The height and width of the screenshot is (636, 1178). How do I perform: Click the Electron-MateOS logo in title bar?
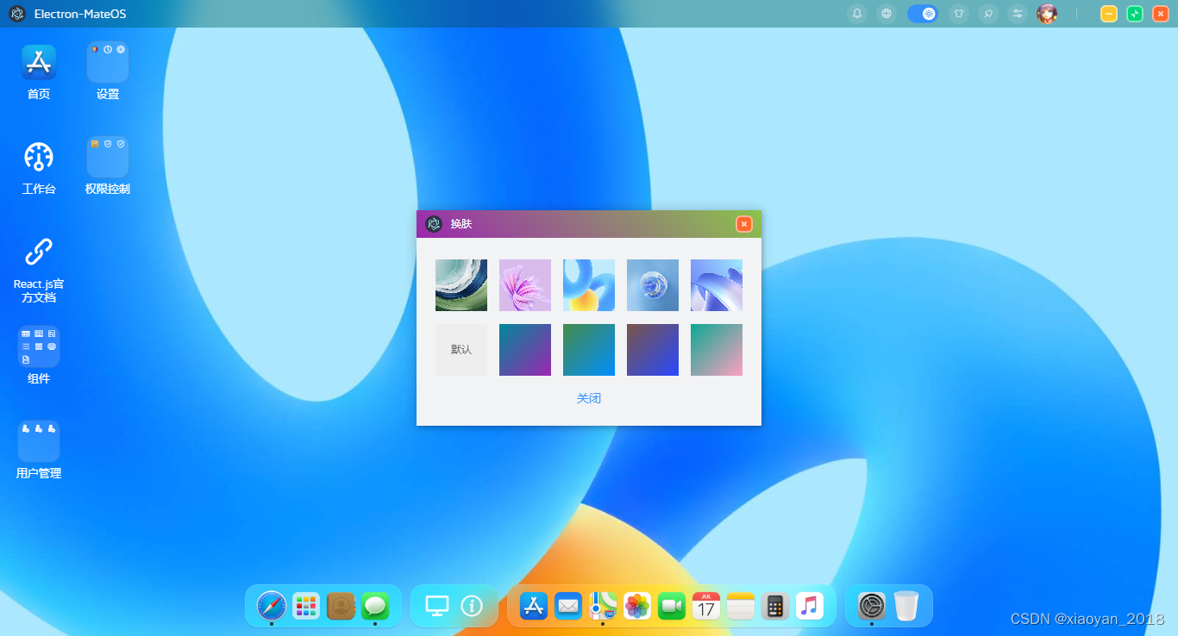(x=17, y=14)
